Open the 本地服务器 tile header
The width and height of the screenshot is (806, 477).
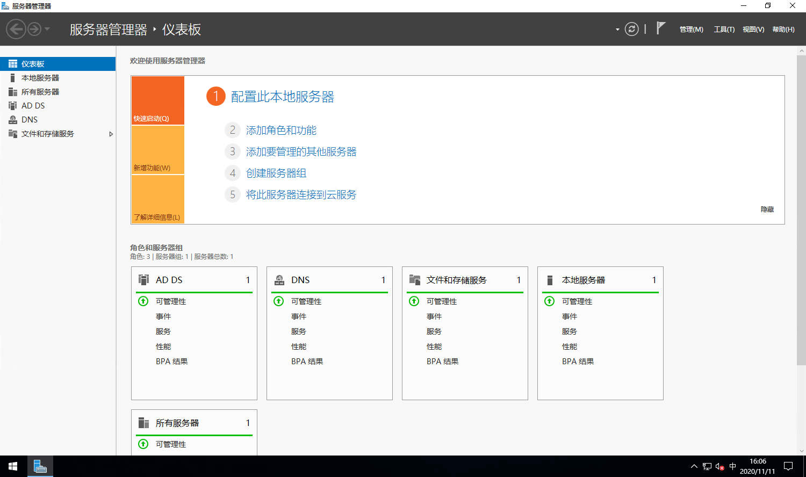tap(600, 280)
